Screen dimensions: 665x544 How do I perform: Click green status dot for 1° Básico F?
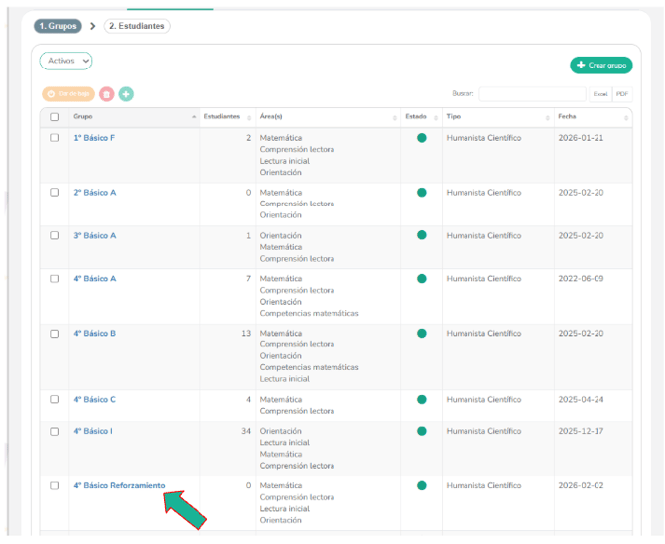(422, 138)
